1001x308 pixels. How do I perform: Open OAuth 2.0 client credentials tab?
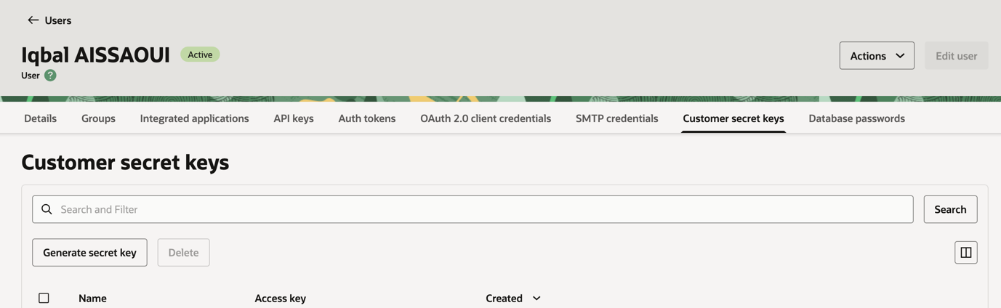(x=486, y=118)
